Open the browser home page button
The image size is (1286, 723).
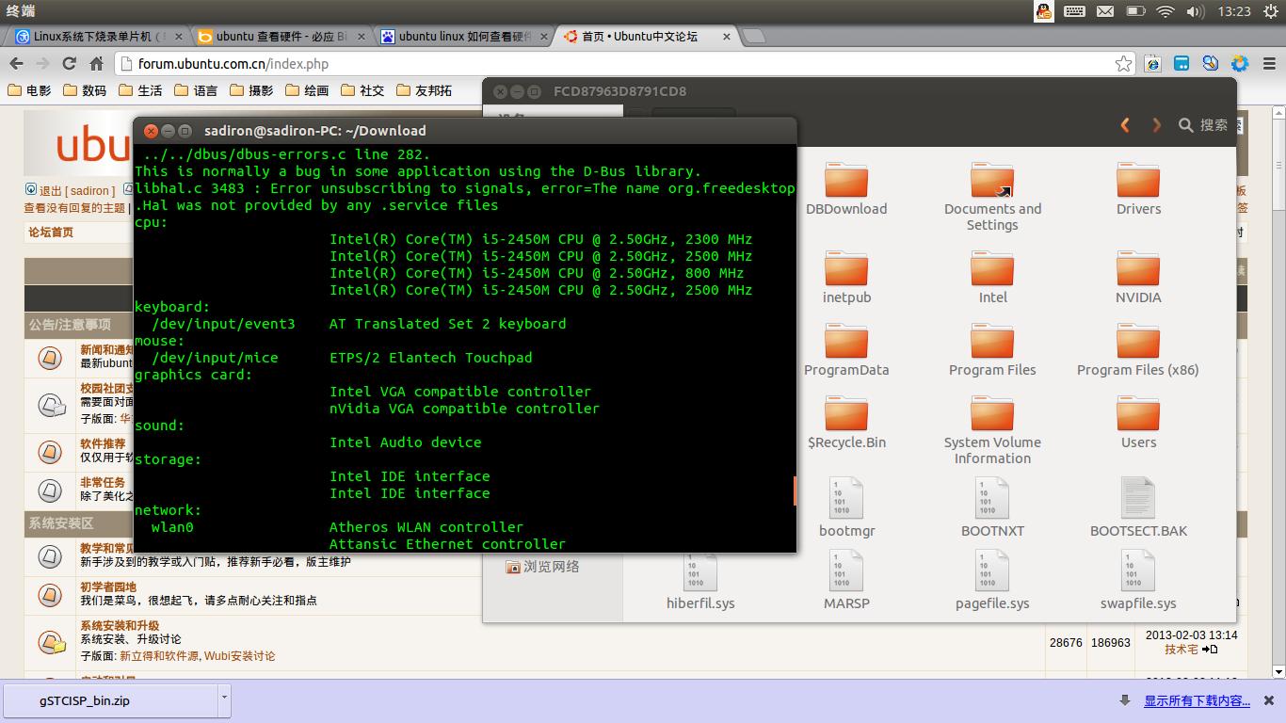coord(96,63)
